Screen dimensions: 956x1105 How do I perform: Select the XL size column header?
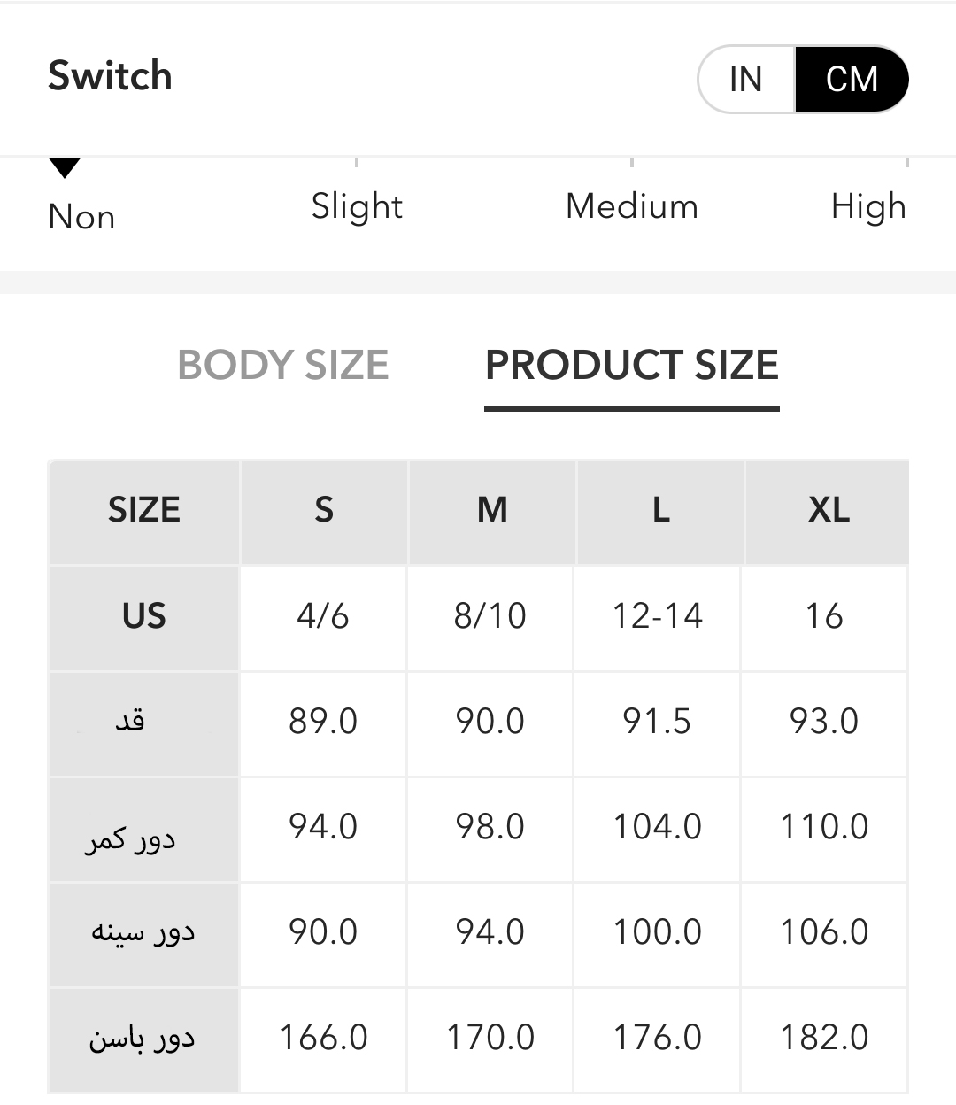(x=829, y=510)
